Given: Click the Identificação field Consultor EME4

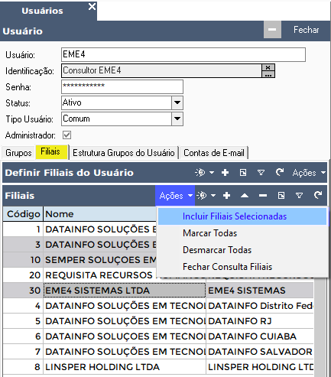Looking at the screenshot, I should (161, 70).
